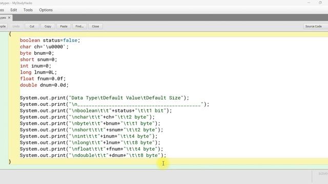Click the Undo button
Screen dimensions: 328x184
pyautogui.click(x=16, y=26)
